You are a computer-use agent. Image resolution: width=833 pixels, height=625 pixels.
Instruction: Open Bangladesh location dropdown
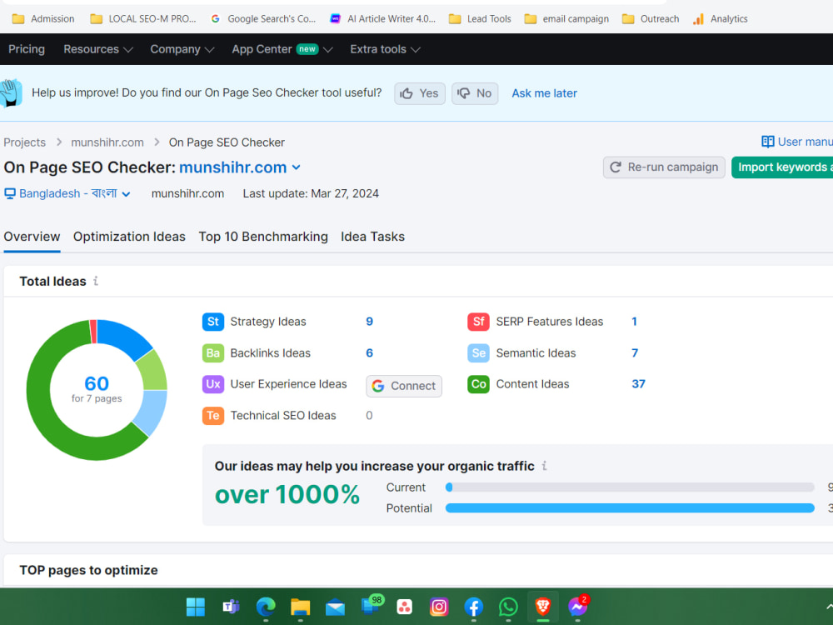pos(67,193)
